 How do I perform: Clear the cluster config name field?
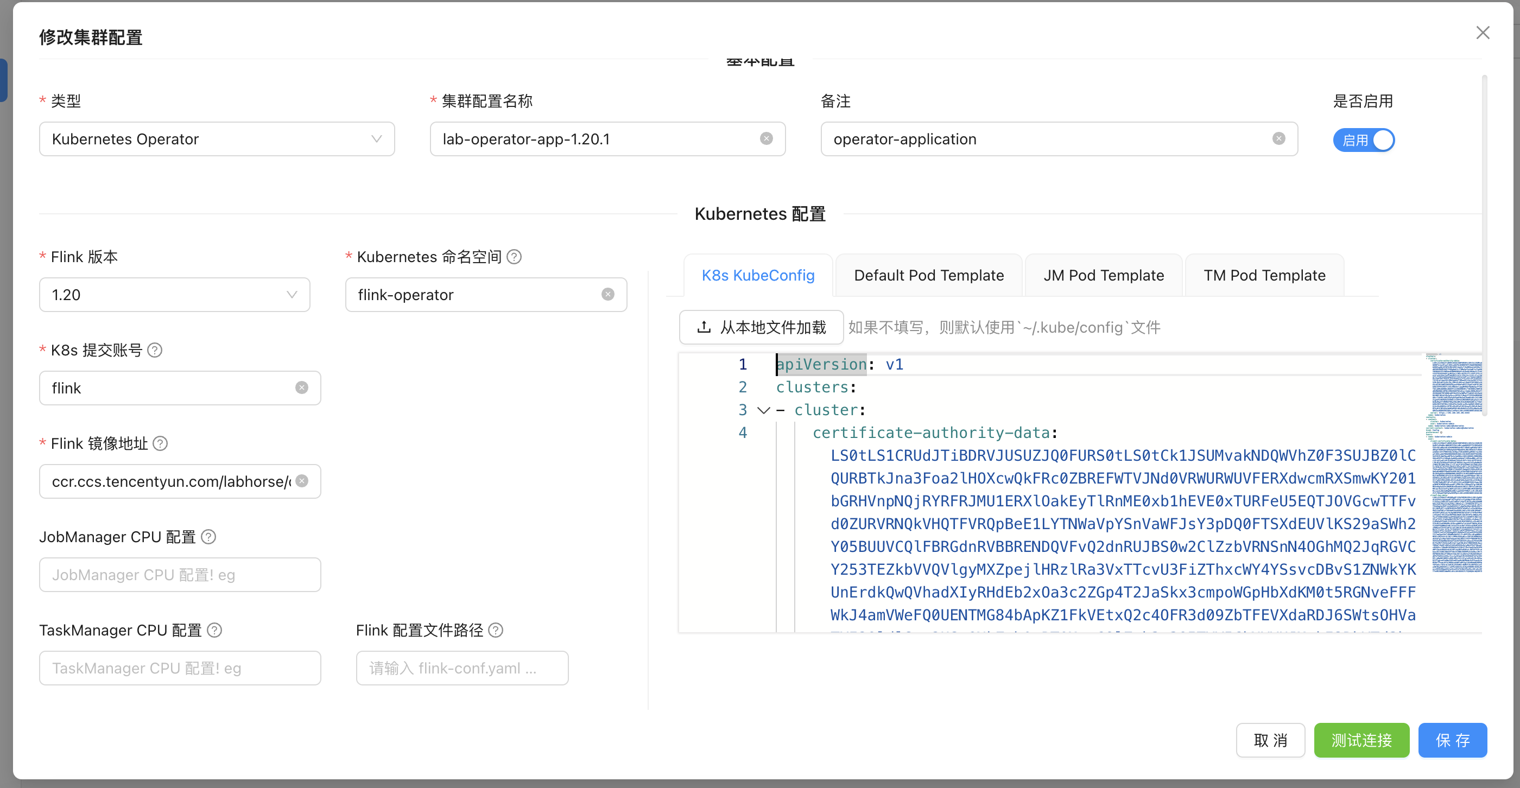coord(766,138)
